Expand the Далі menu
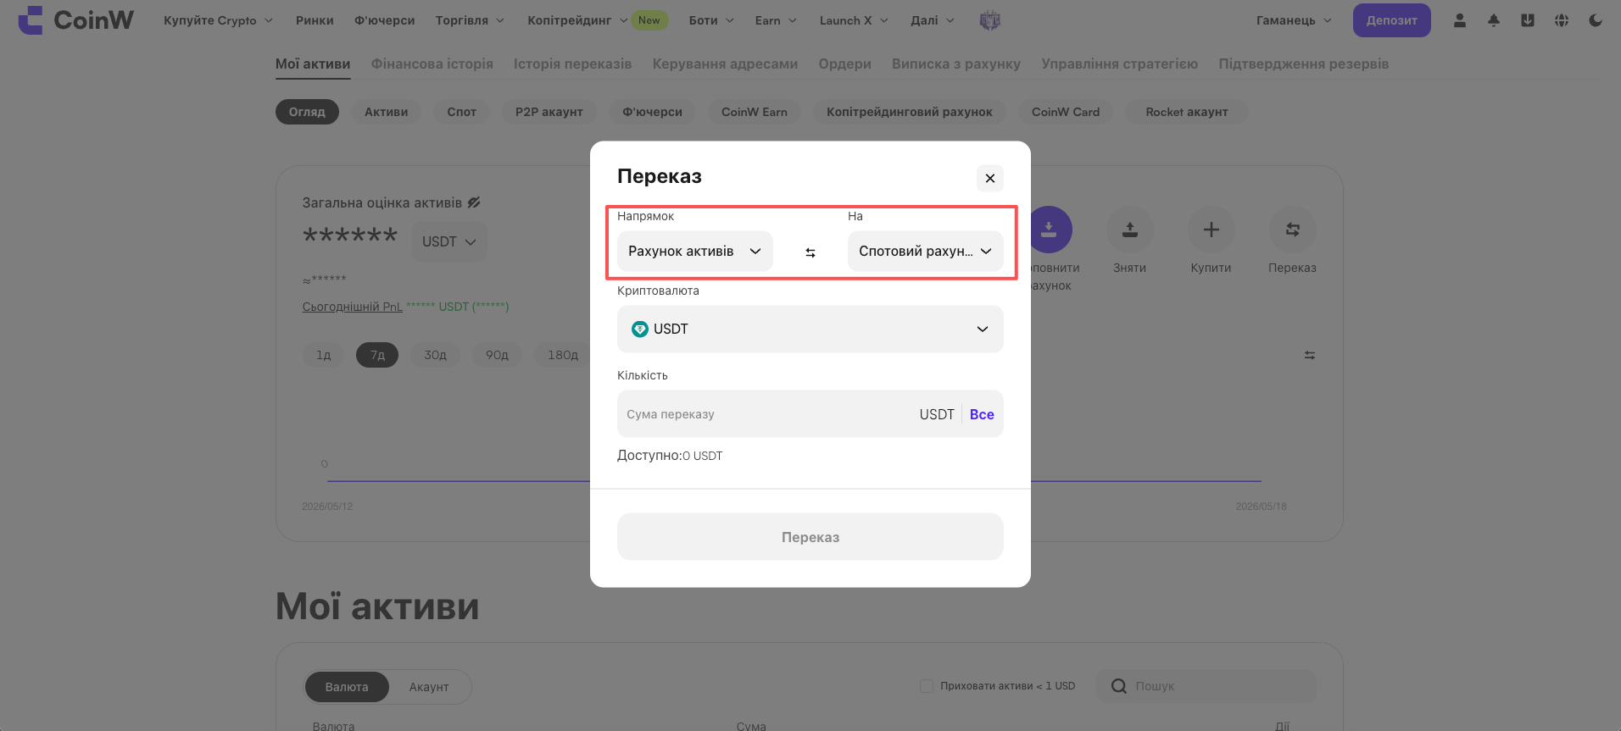This screenshot has height=731, width=1621. (933, 20)
